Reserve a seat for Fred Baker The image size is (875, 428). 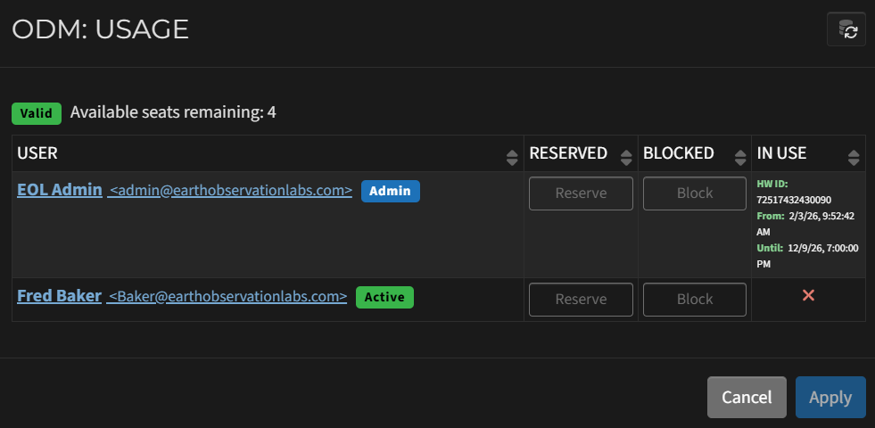coord(581,299)
